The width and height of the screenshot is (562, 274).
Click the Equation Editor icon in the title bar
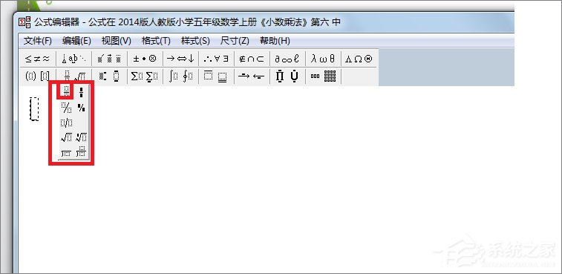click(24, 22)
